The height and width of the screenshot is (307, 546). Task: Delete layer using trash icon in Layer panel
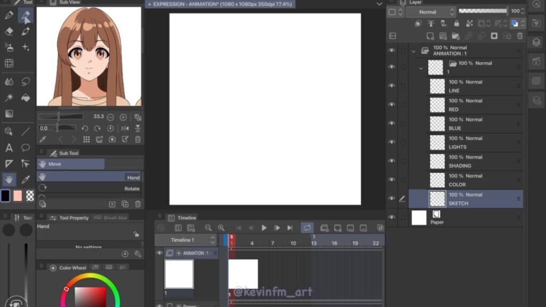[x=520, y=36]
